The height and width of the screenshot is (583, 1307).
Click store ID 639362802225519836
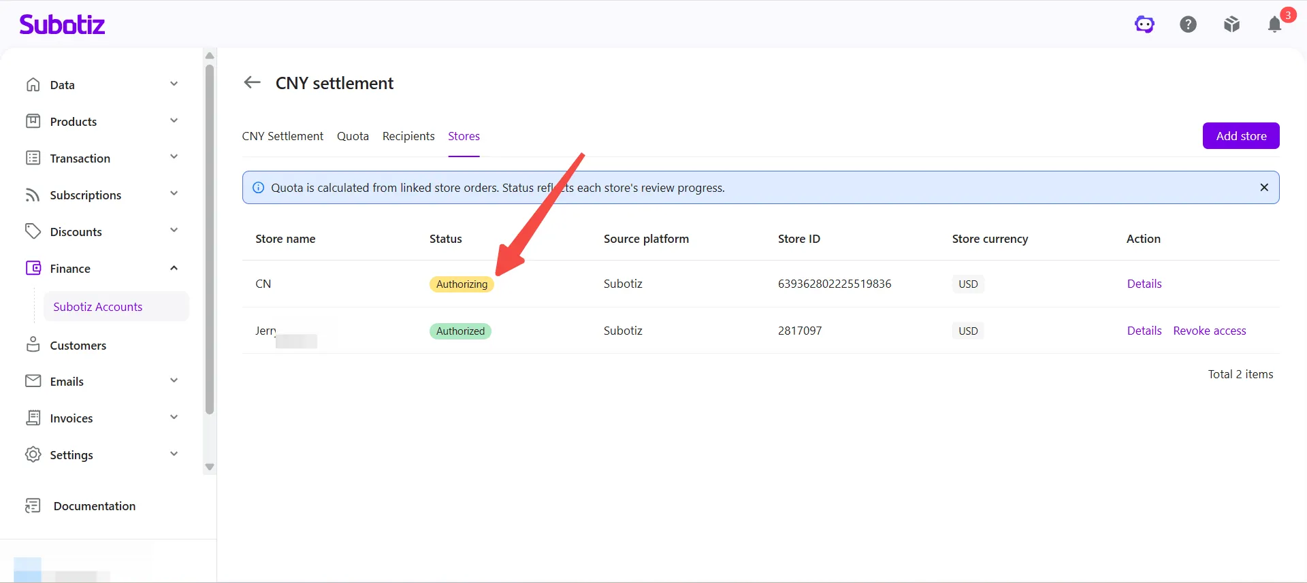pyautogui.click(x=835, y=284)
